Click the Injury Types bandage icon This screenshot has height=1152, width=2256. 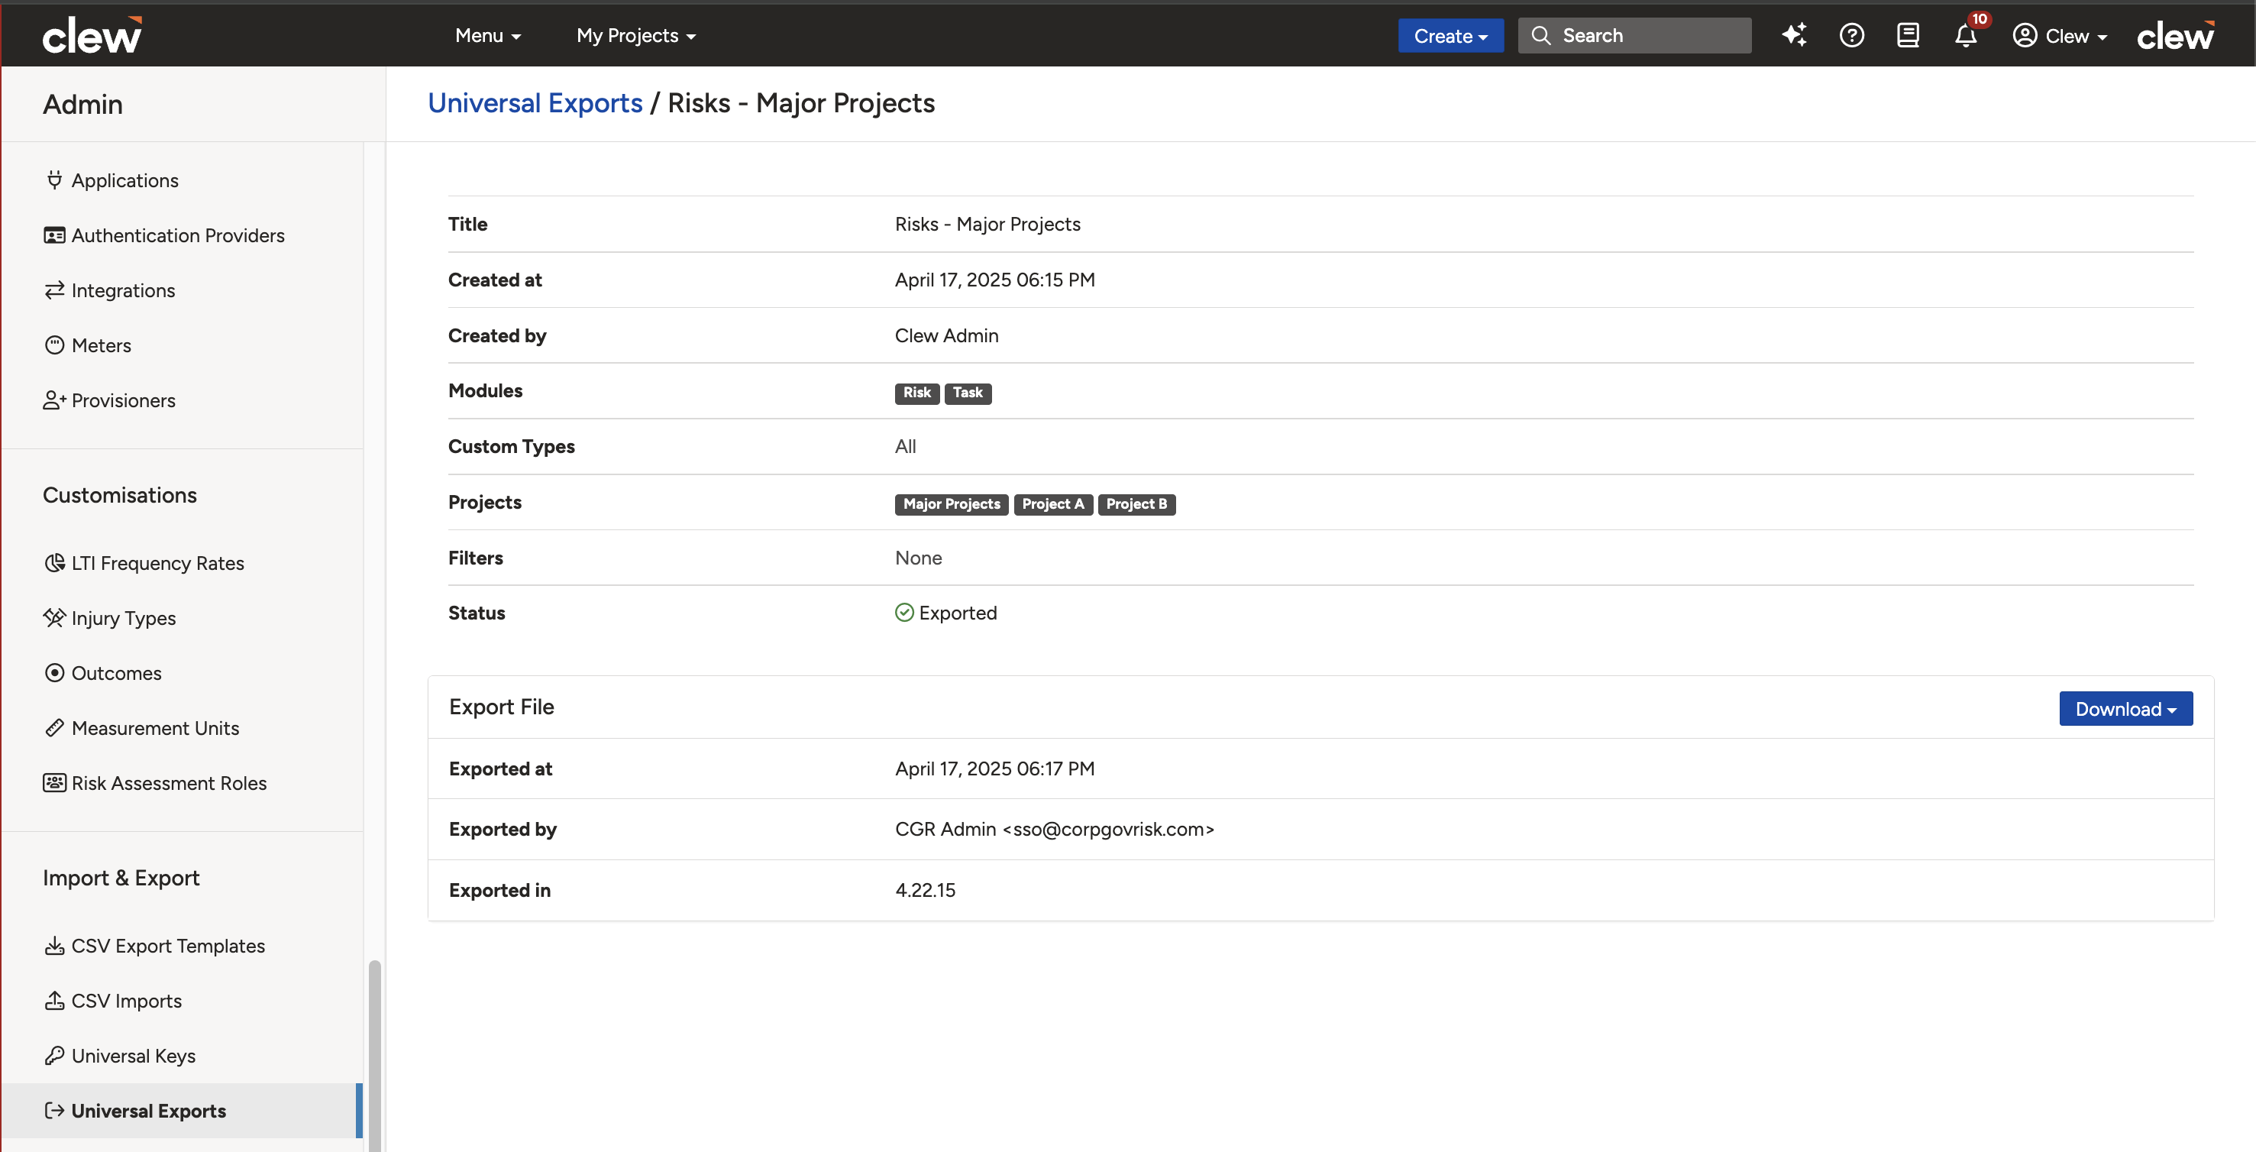point(54,617)
